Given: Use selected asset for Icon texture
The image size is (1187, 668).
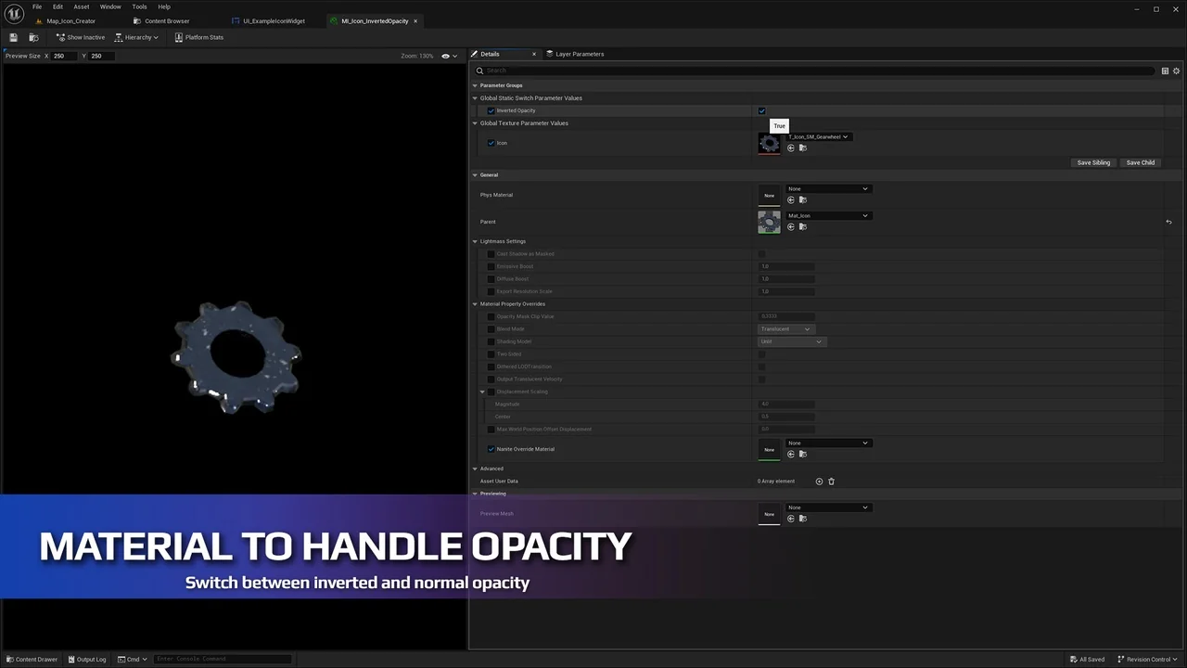Looking at the screenshot, I should 791,148.
